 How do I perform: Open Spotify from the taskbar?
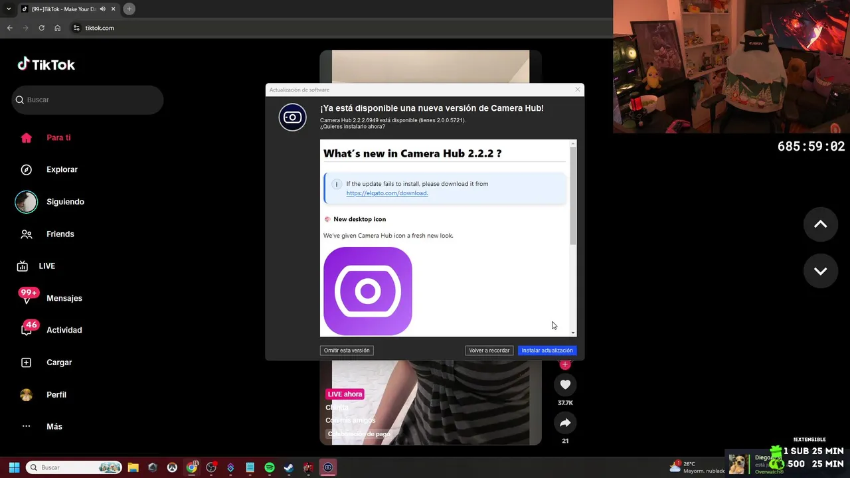(270, 467)
